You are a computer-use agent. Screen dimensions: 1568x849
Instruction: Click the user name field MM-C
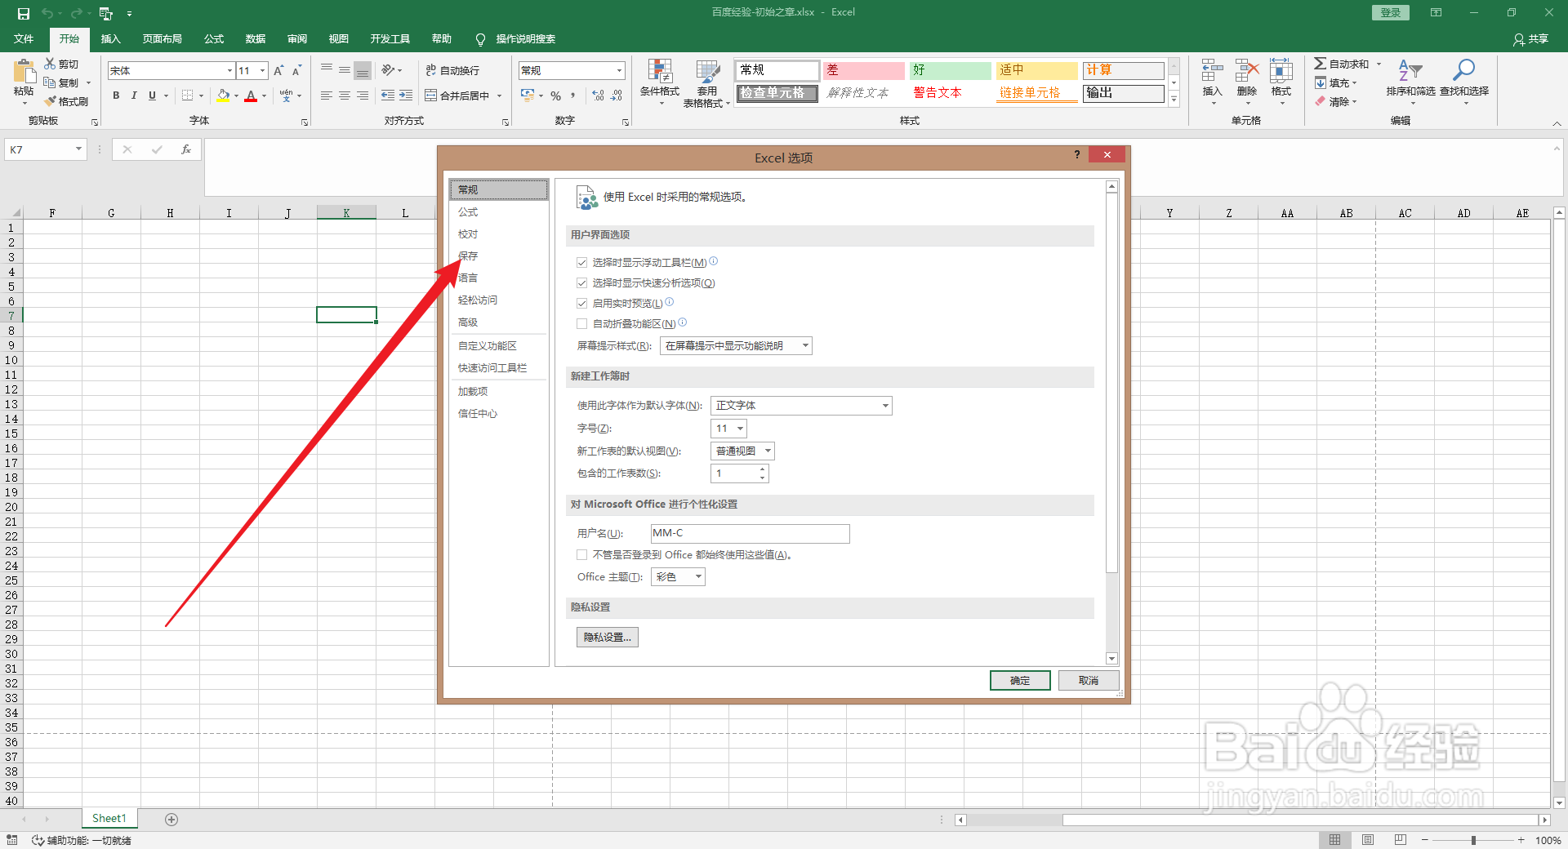click(750, 534)
